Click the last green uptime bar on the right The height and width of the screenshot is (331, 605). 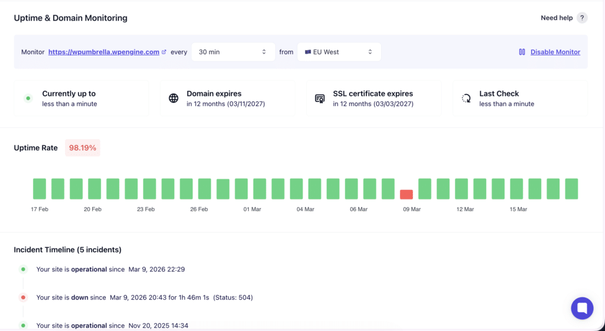[571, 189]
